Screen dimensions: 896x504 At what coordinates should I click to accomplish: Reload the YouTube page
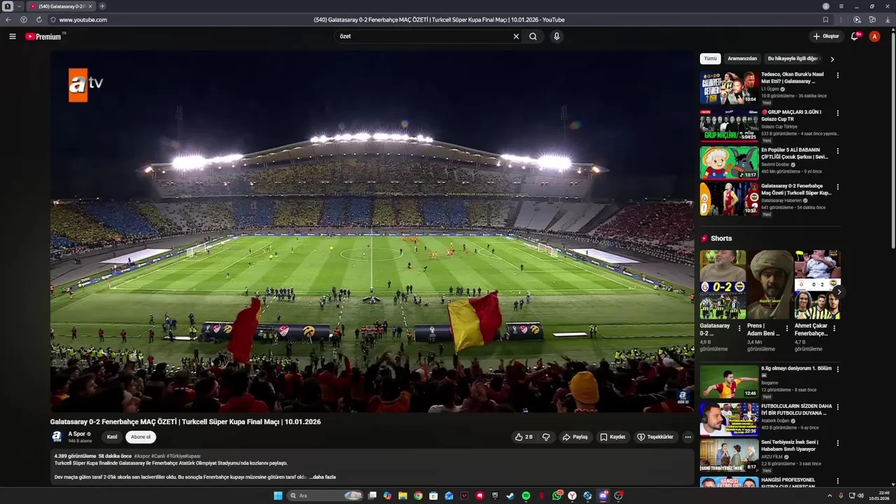tap(38, 20)
